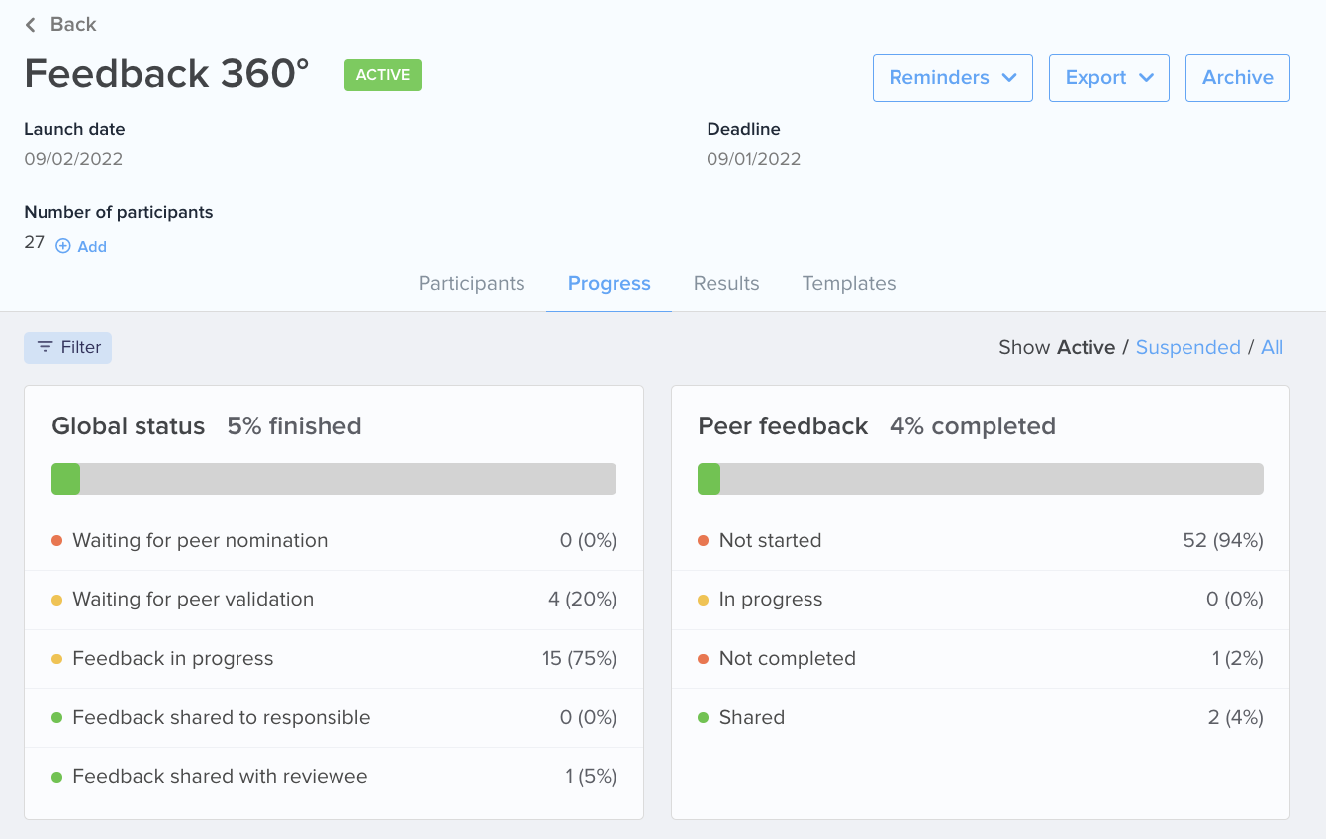Screen dimensions: 1326x839
Task: Go back using the Back link
Action: click(x=61, y=25)
